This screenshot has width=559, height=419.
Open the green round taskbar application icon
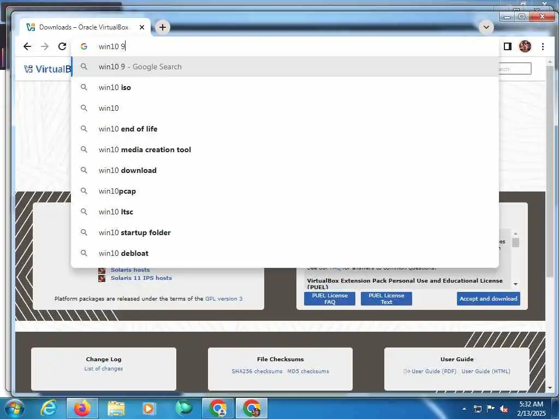point(183,408)
